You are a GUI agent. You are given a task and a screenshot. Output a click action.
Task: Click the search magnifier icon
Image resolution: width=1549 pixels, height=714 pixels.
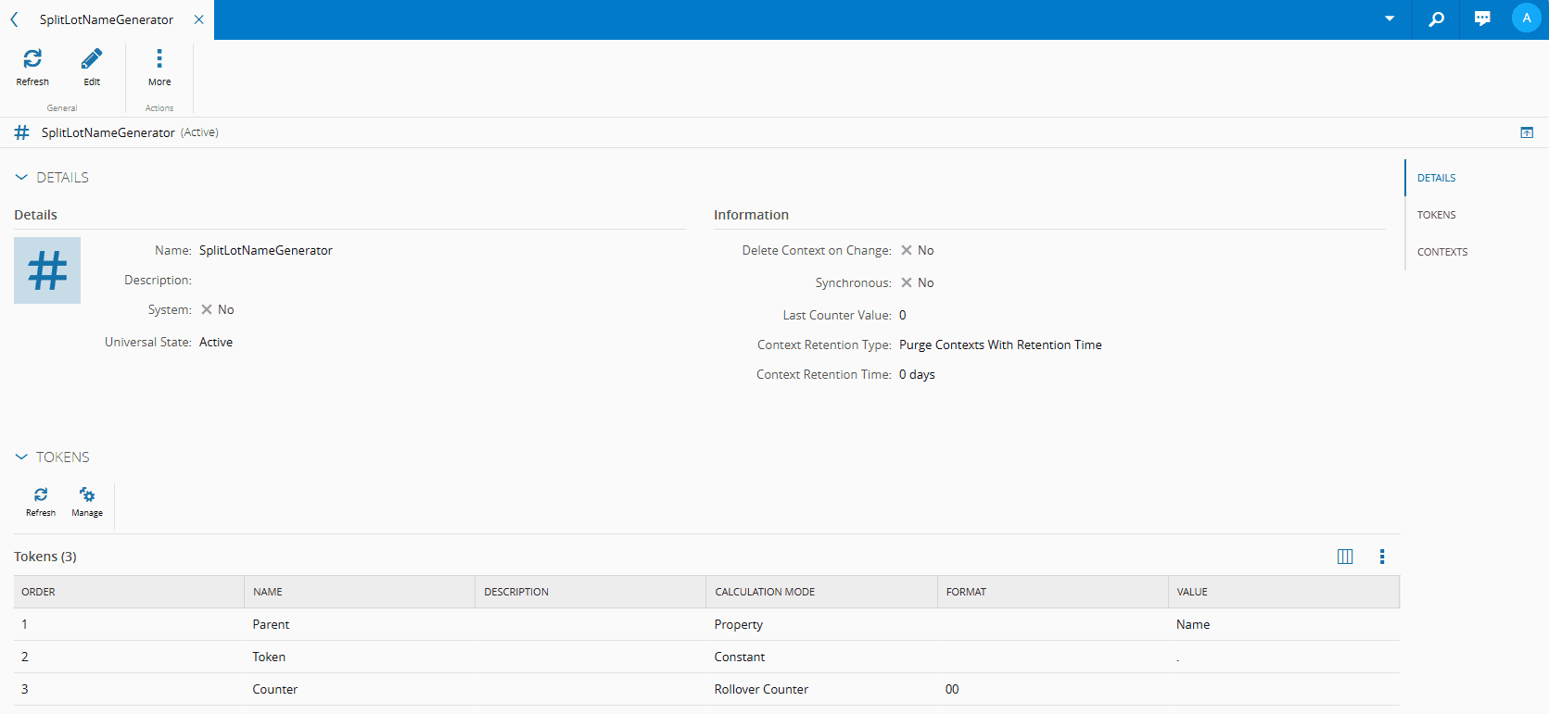pos(1436,19)
